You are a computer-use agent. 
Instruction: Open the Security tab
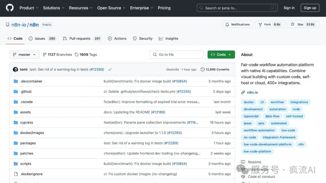[142, 38]
